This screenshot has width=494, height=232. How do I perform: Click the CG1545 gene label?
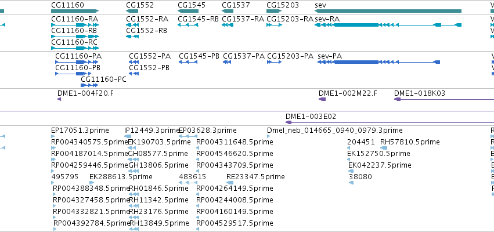pos(192,5)
